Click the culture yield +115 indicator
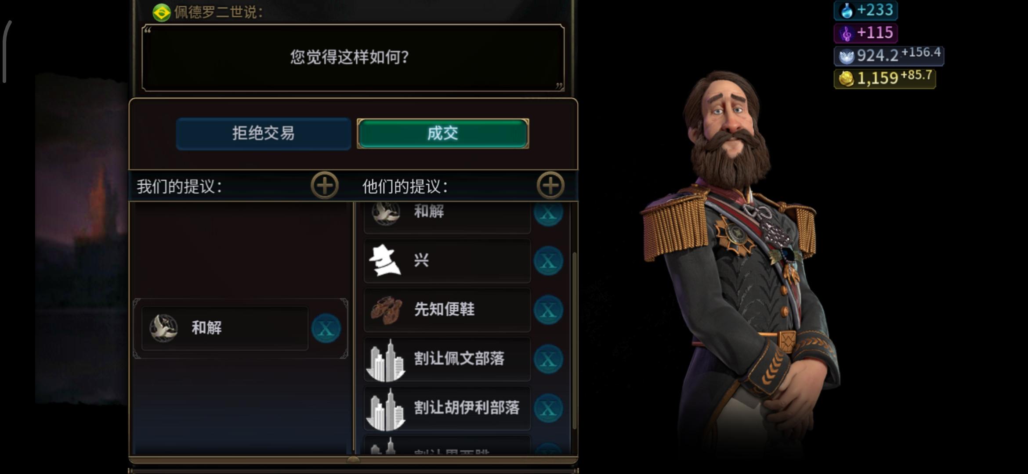Viewport: 1028px width, 474px height. 865,33
